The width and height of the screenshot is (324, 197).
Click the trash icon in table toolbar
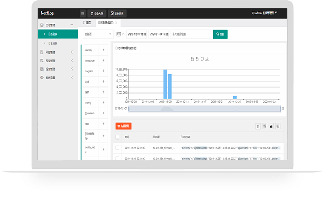pos(258,126)
